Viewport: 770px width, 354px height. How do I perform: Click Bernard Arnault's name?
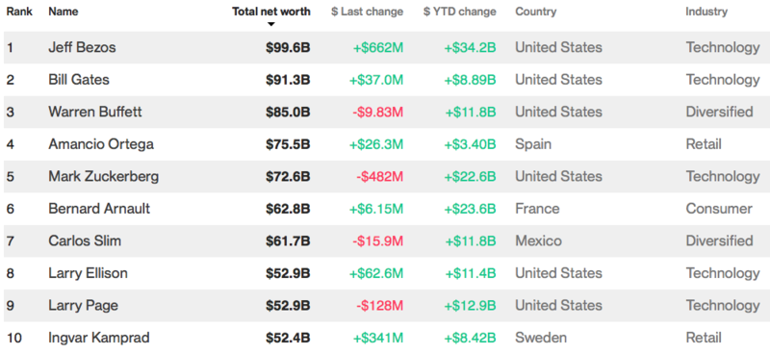tap(99, 209)
